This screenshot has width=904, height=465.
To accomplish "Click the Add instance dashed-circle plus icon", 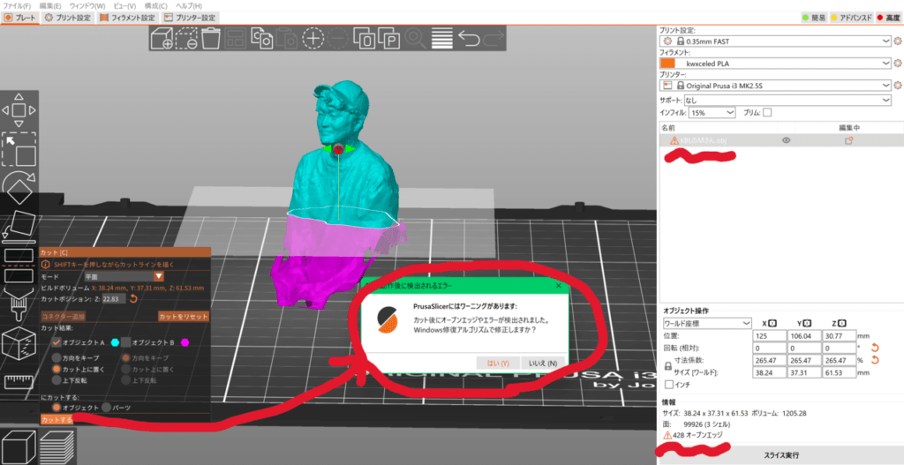I will 313,39.
